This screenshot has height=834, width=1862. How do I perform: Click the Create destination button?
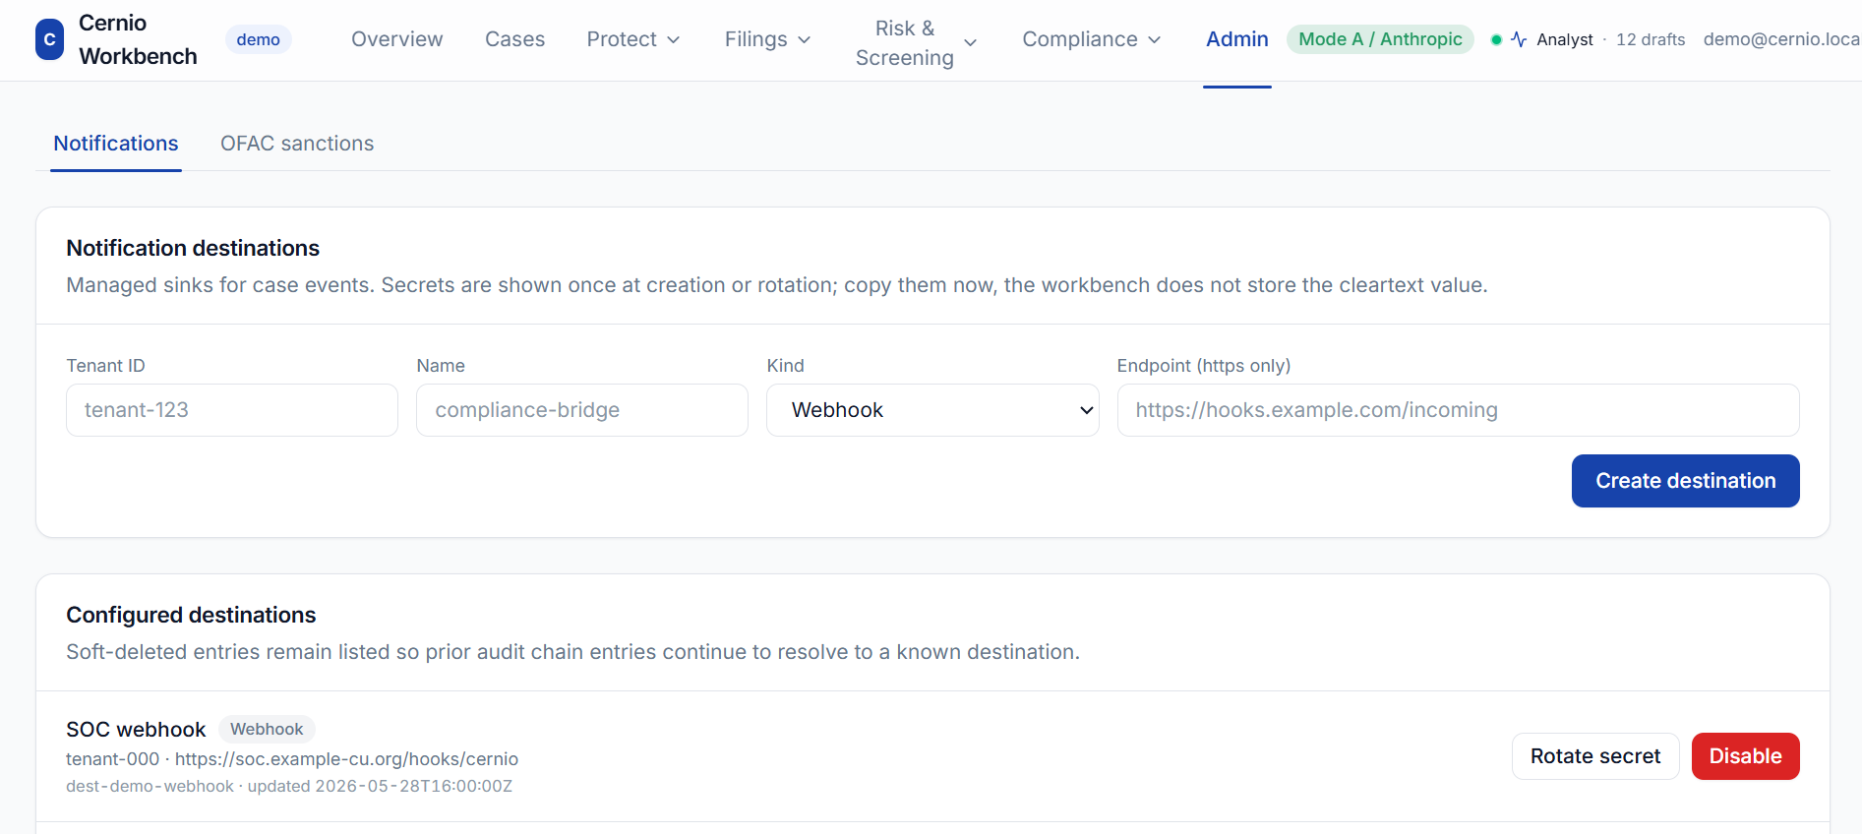(x=1685, y=481)
